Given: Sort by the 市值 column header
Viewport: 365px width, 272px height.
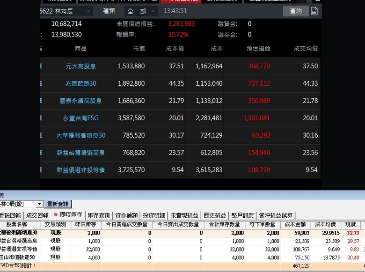Looking at the screenshot, I should pos(139,48).
